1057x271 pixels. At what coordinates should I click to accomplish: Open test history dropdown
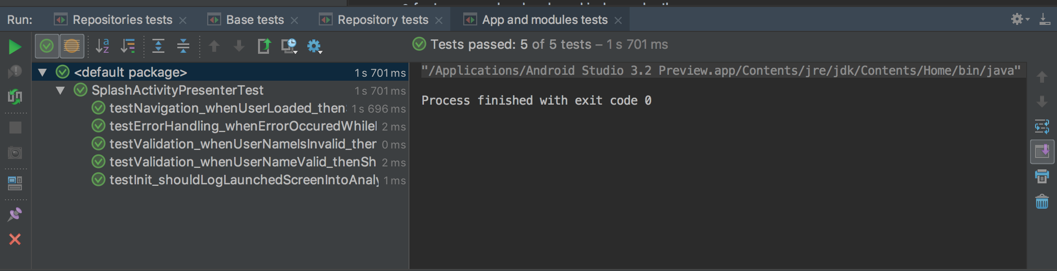click(289, 46)
